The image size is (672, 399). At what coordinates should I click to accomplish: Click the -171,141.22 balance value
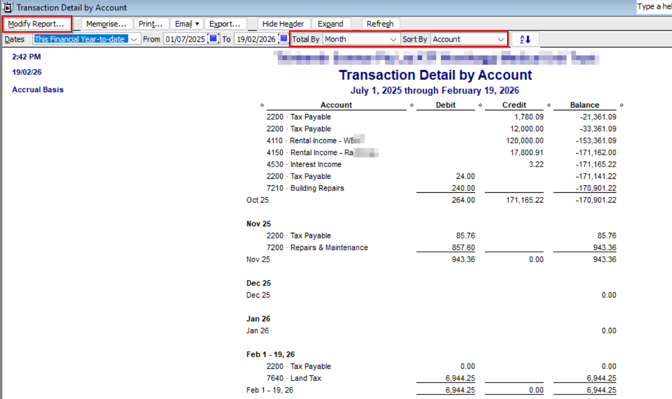(596, 176)
